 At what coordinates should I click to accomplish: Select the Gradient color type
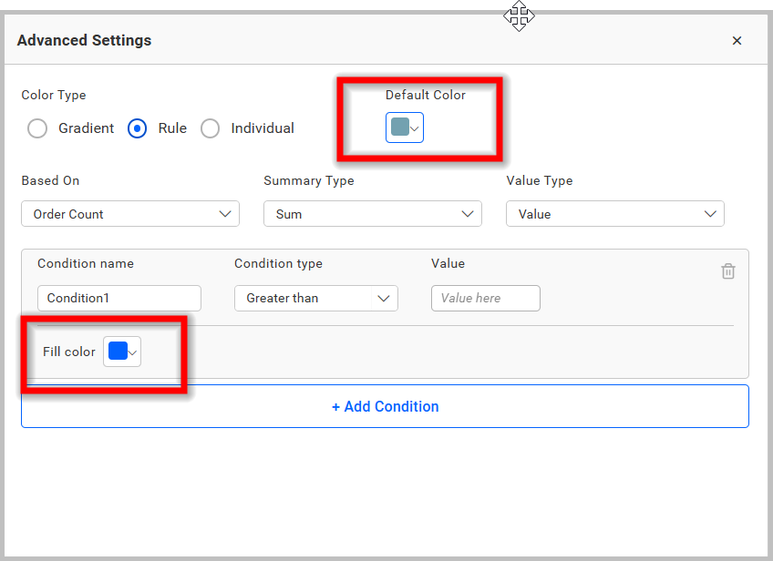click(x=37, y=128)
